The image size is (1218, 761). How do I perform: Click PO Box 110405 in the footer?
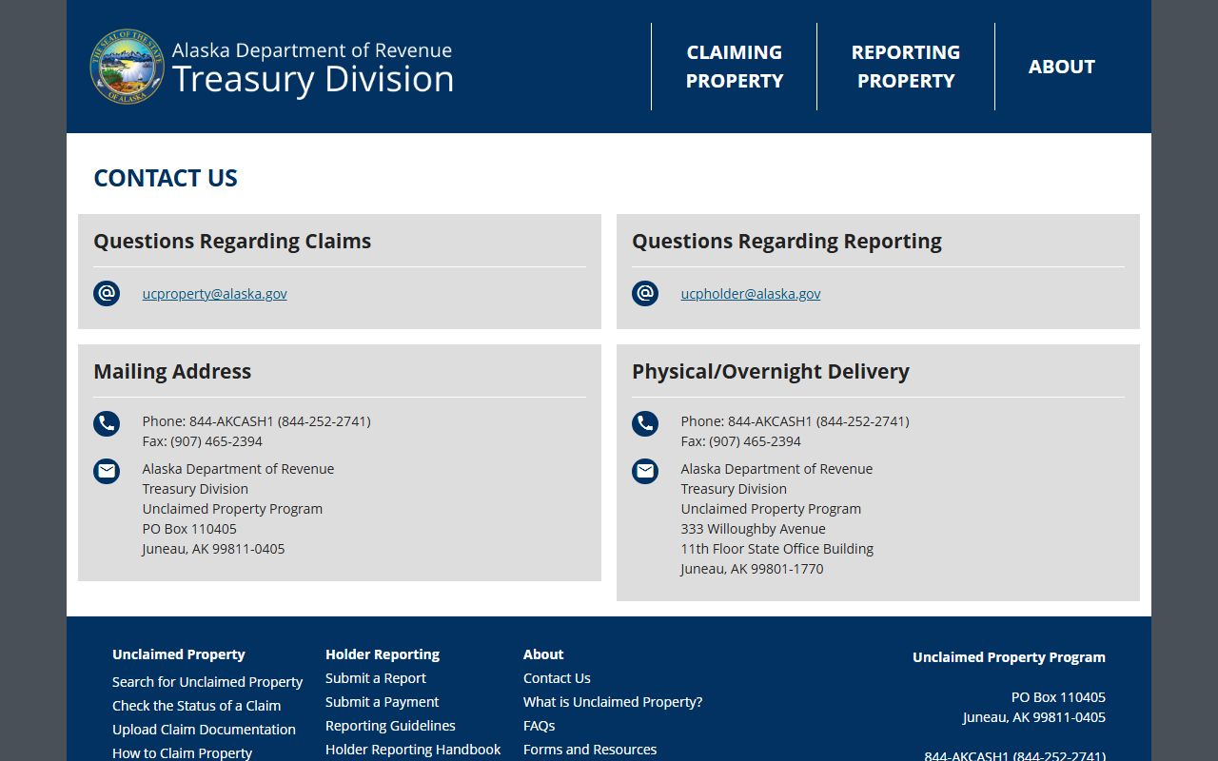tap(1058, 697)
